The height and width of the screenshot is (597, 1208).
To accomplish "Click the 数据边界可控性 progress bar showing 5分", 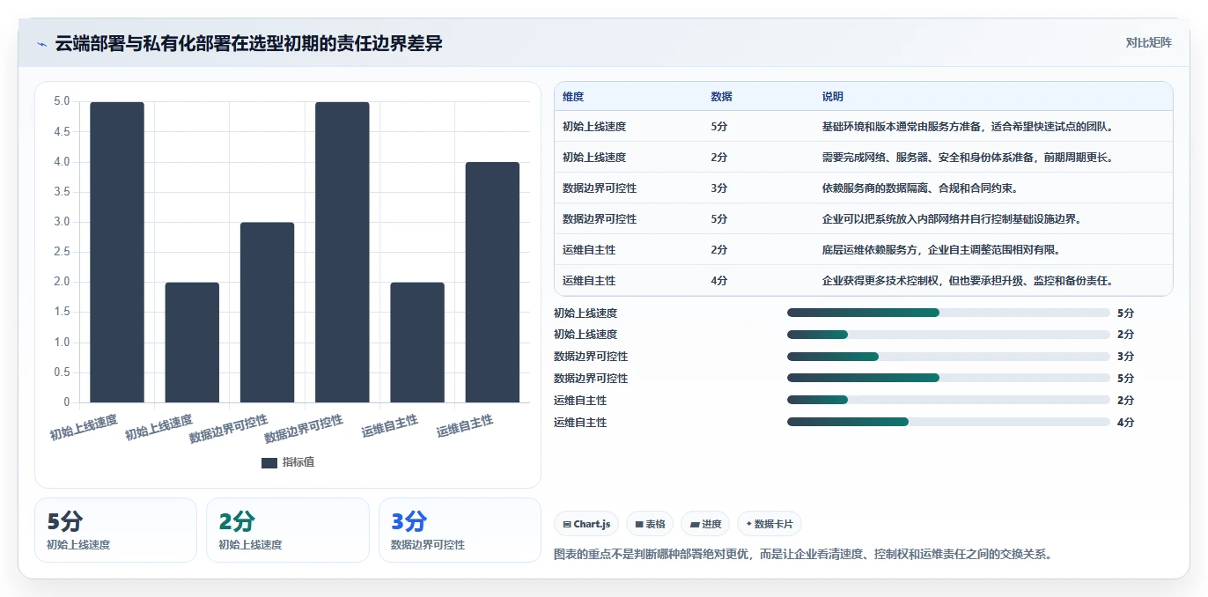I will click(x=948, y=379).
